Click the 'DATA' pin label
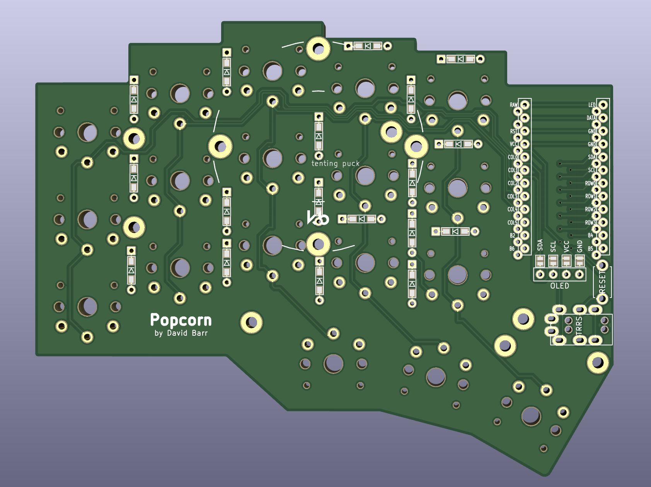This screenshot has height=487, width=651. 591,118
